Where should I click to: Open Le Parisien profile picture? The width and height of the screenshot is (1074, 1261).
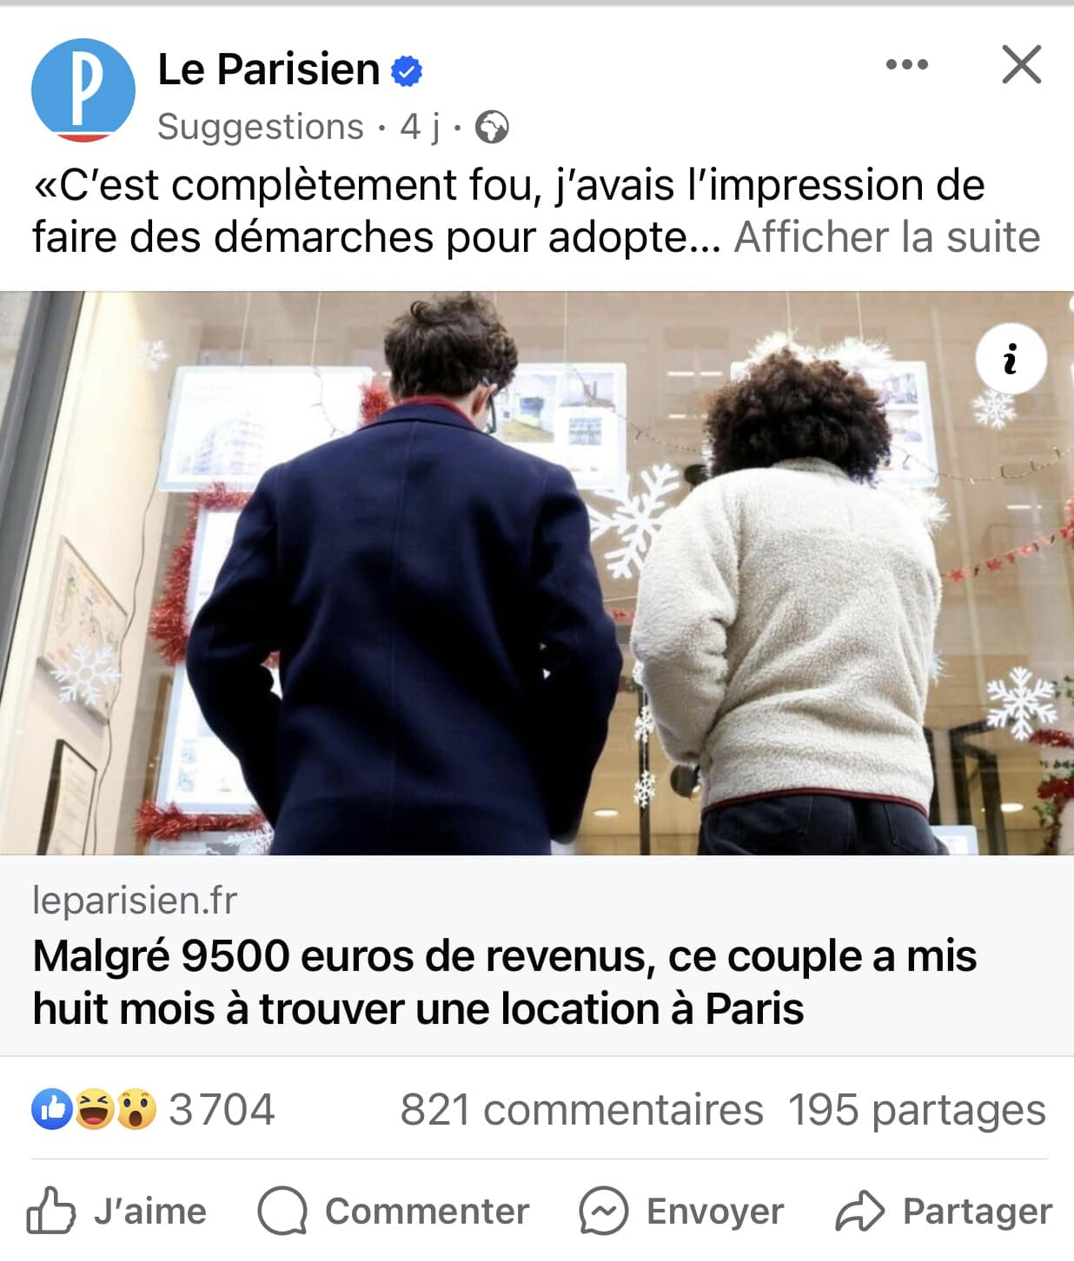[83, 89]
